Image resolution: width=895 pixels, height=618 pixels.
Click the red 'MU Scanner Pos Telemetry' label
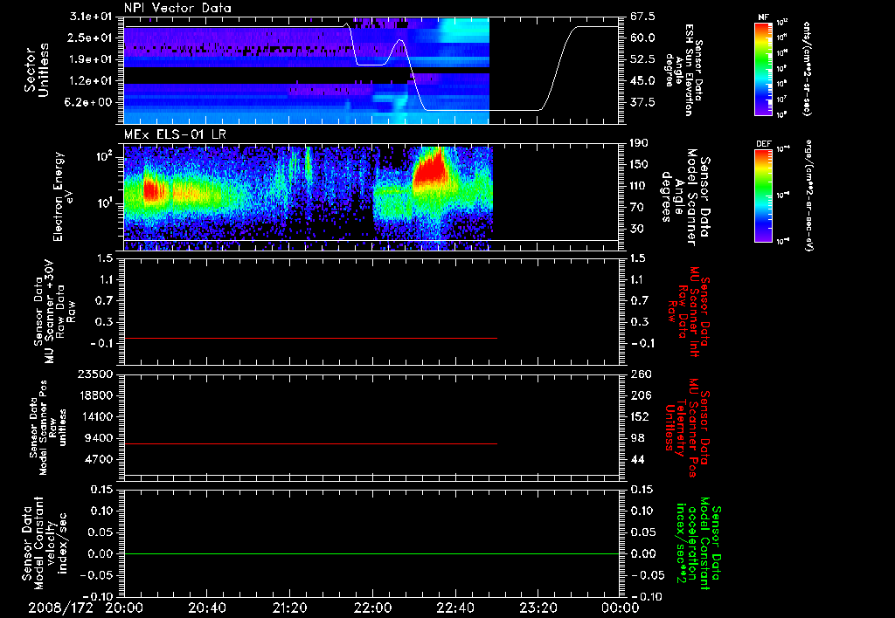[x=688, y=428]
